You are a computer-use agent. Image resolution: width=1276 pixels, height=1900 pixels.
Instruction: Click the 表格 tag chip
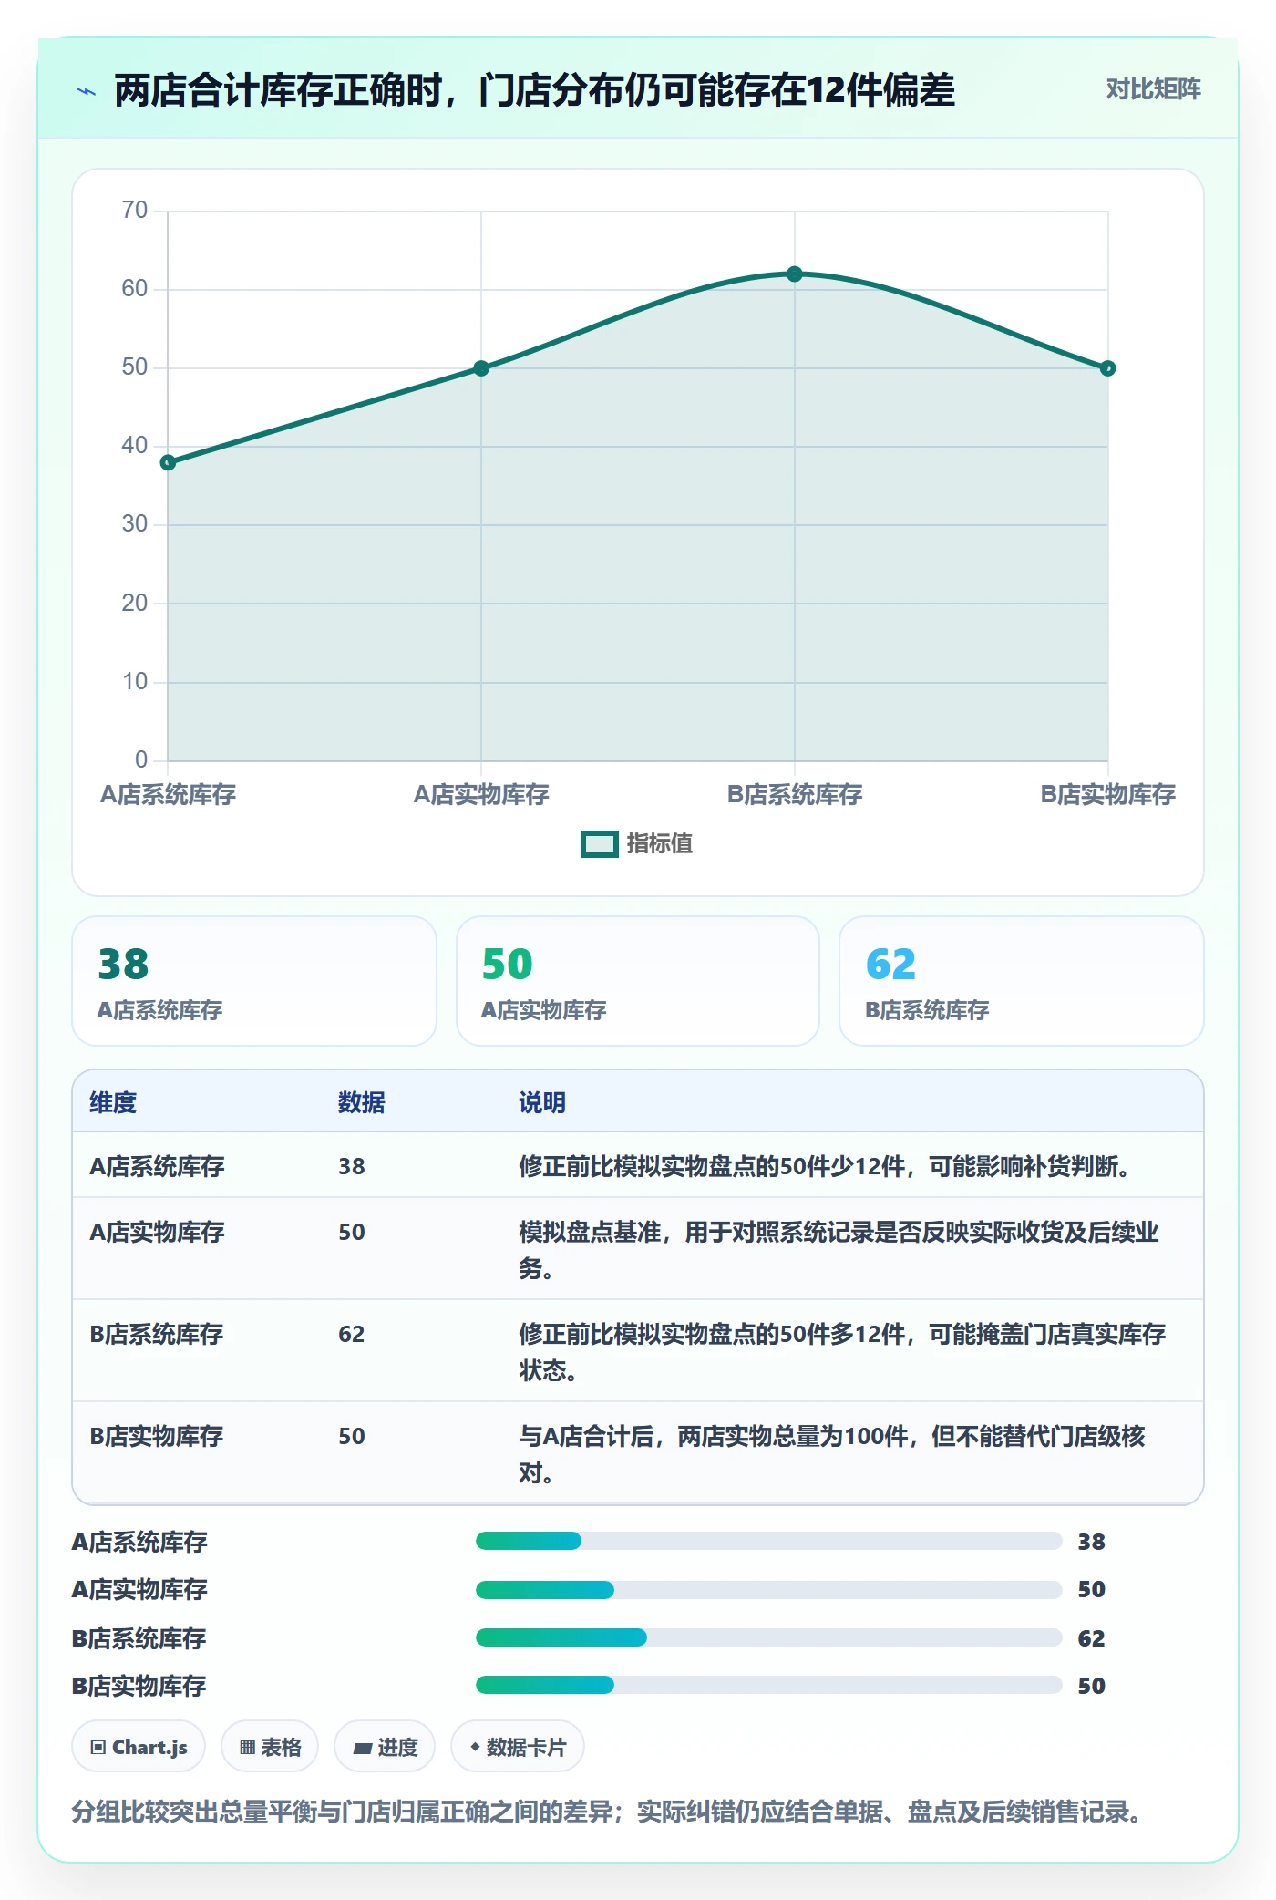click(270, 1747)
